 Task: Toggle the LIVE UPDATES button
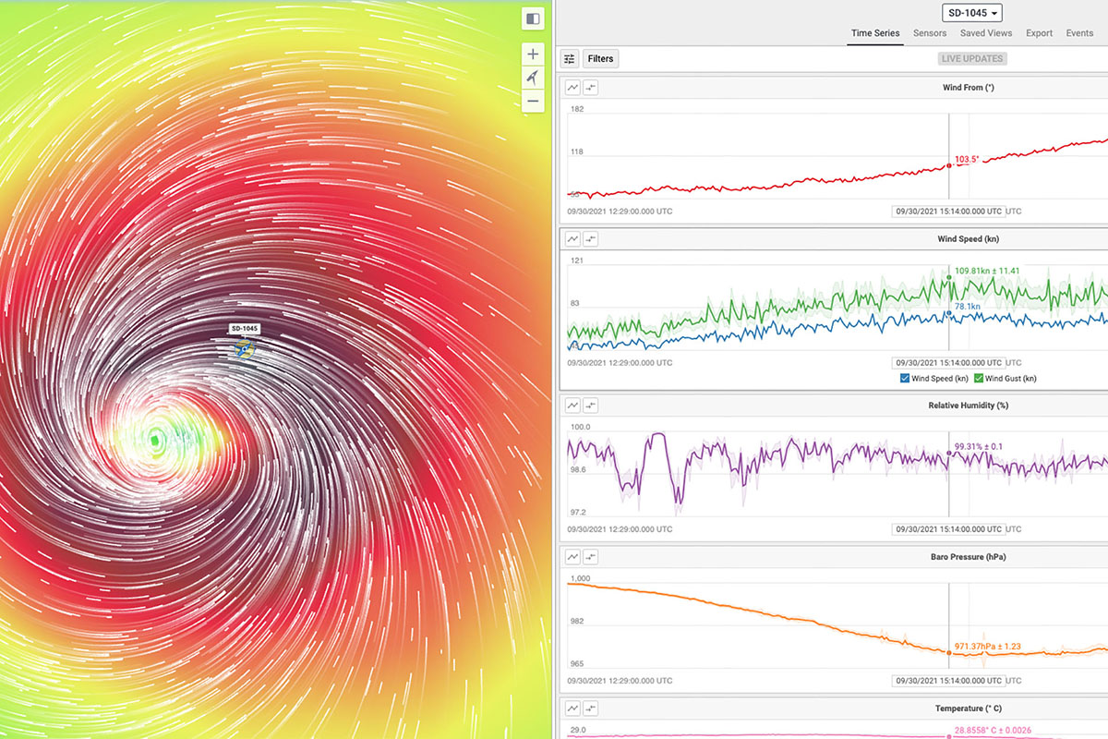click(971, 58)
